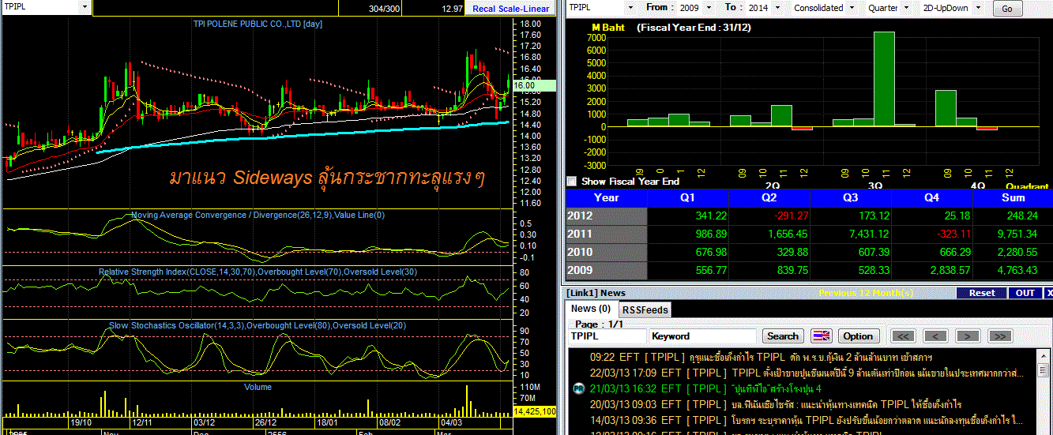Jump to first news page (<<)
Screen dimensions: 1053x435
point(902,336)
